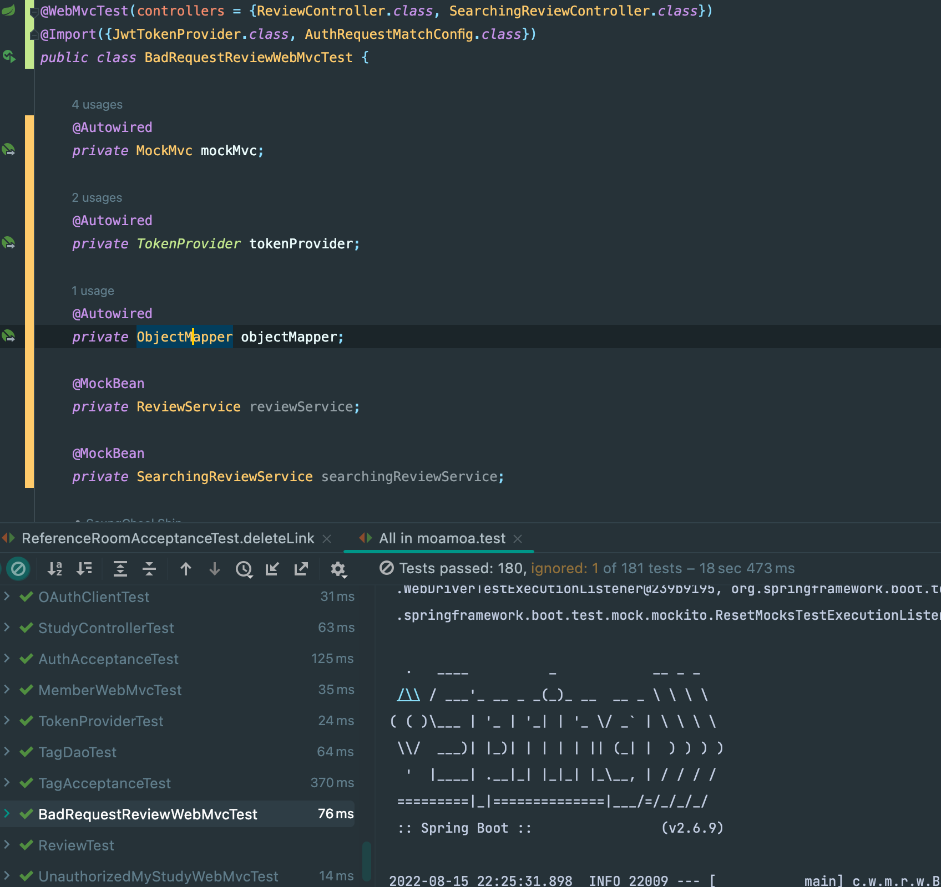
Task: Export test results
Action: coord(301,569)
